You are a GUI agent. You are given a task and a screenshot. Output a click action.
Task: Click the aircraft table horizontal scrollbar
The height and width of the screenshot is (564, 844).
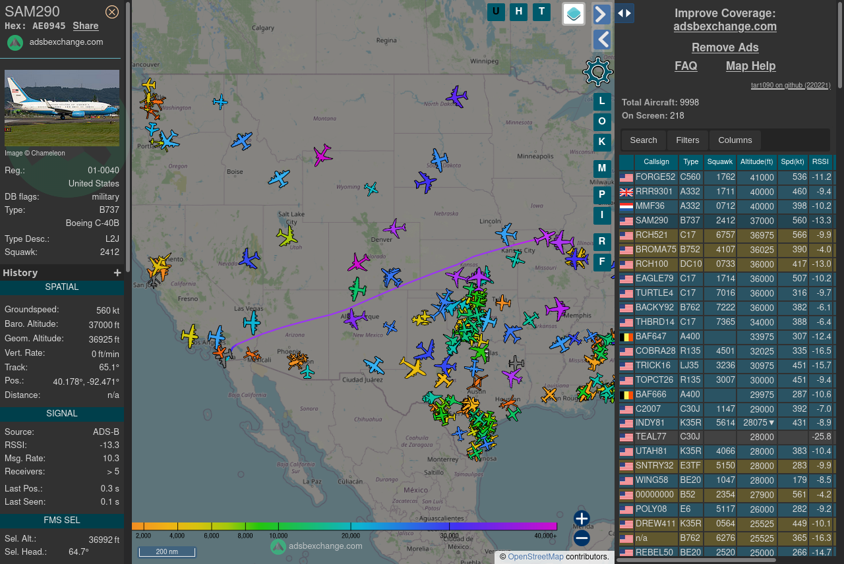click(x=697, y=561)
